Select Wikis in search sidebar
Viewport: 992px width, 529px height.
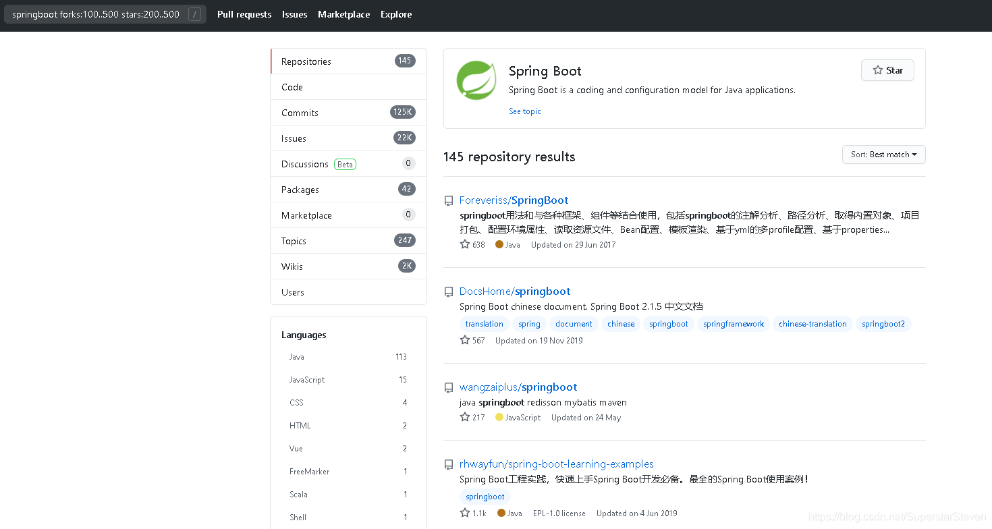point(348,267)
